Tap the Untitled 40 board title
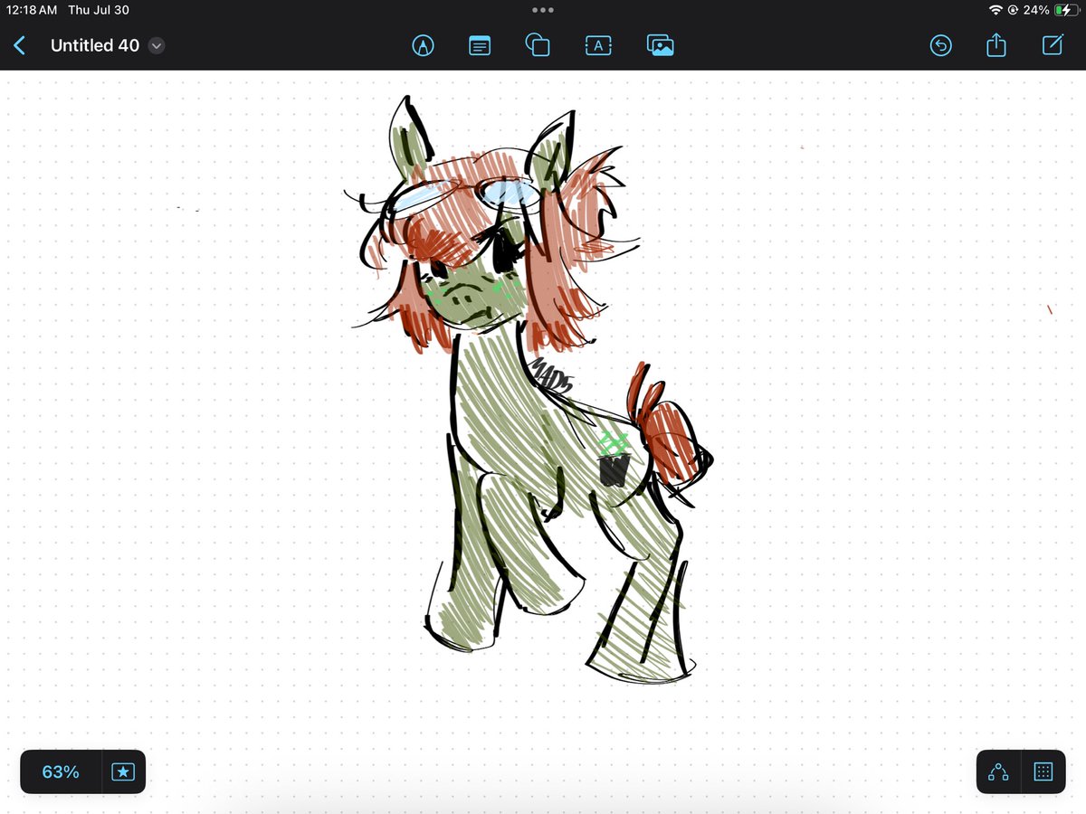The image size is (1086, 814). click(95, 45)
